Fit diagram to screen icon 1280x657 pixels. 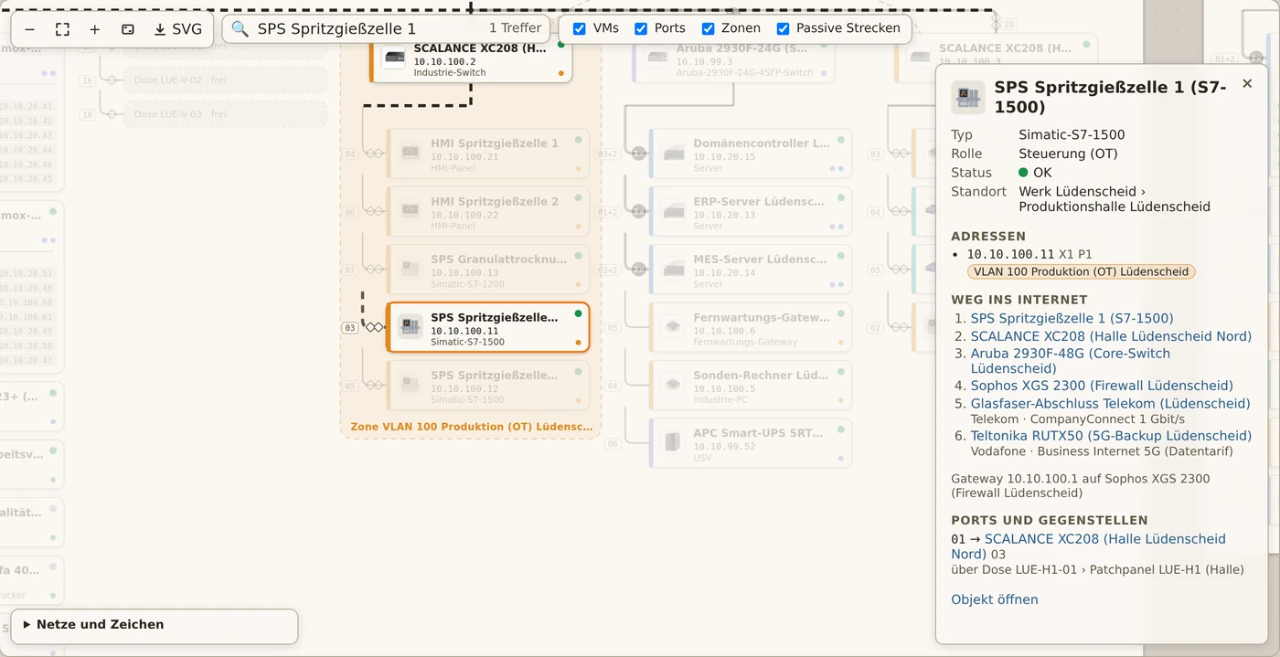click(x=62, y=29)
